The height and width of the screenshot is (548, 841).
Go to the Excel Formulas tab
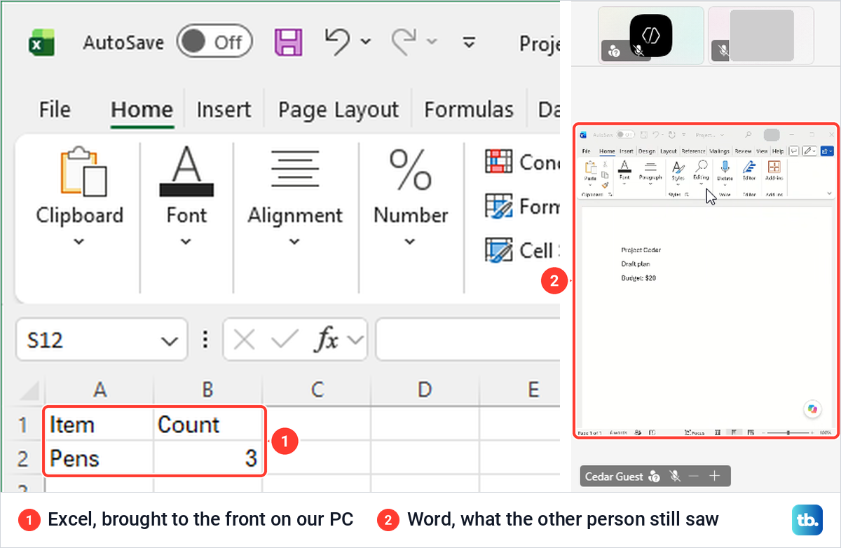[x=469, y=110]
